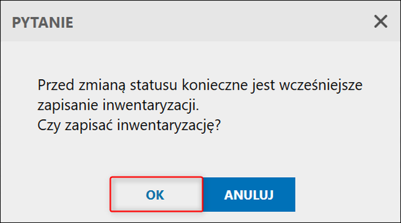Screen dimensions: 401x223
Task: Click the word 'konieczne' in the message
Action: coord(215,85)
